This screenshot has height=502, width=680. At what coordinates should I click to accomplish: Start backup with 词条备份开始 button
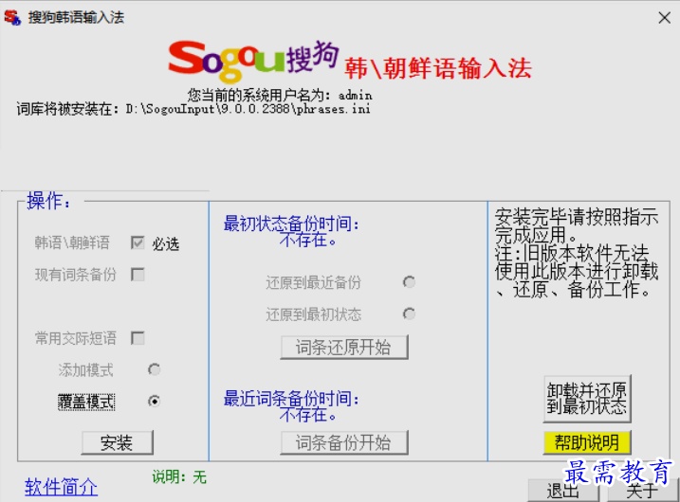(344, 442)
